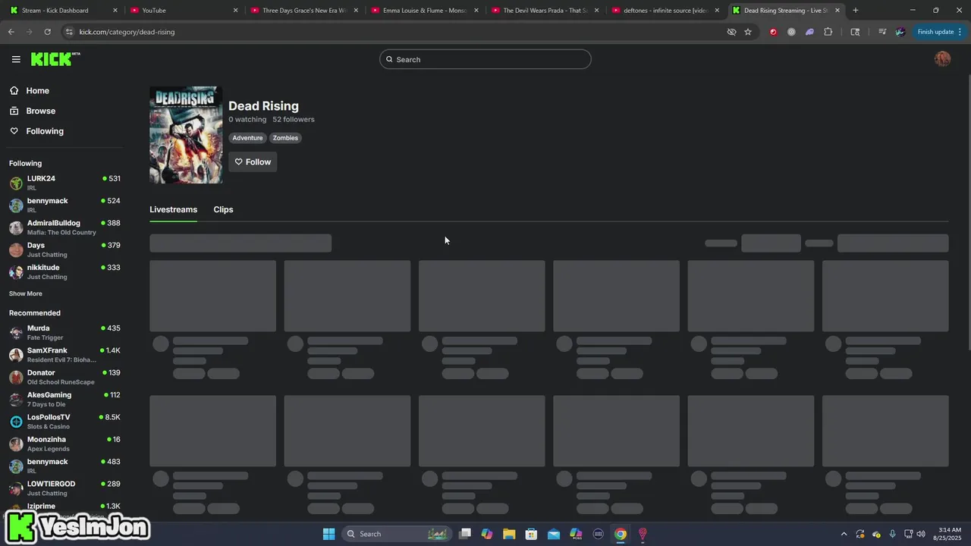971x546 pixels.
Task: Switch to Emma Louise & Flume tab
Action: 424,10
